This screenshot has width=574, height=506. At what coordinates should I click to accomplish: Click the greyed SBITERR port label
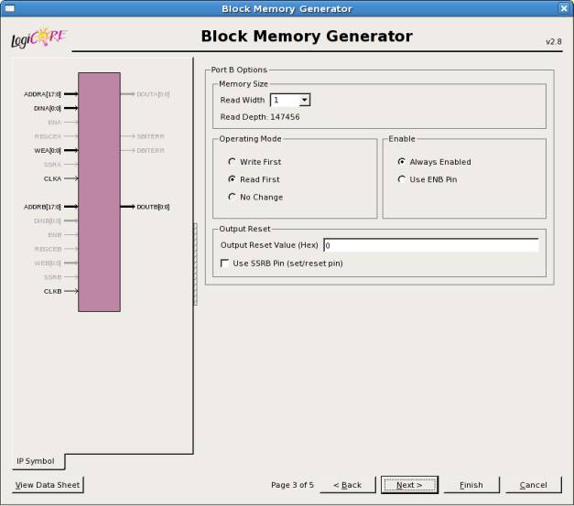(x=150, y=136)
